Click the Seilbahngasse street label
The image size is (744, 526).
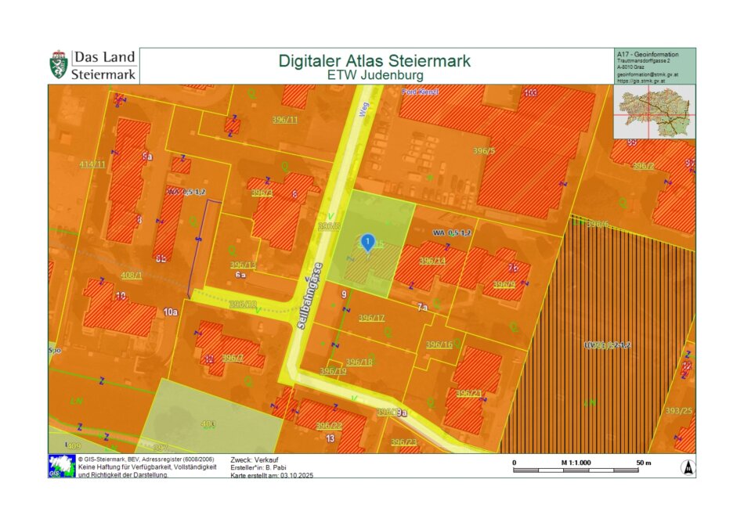(310, 296)
